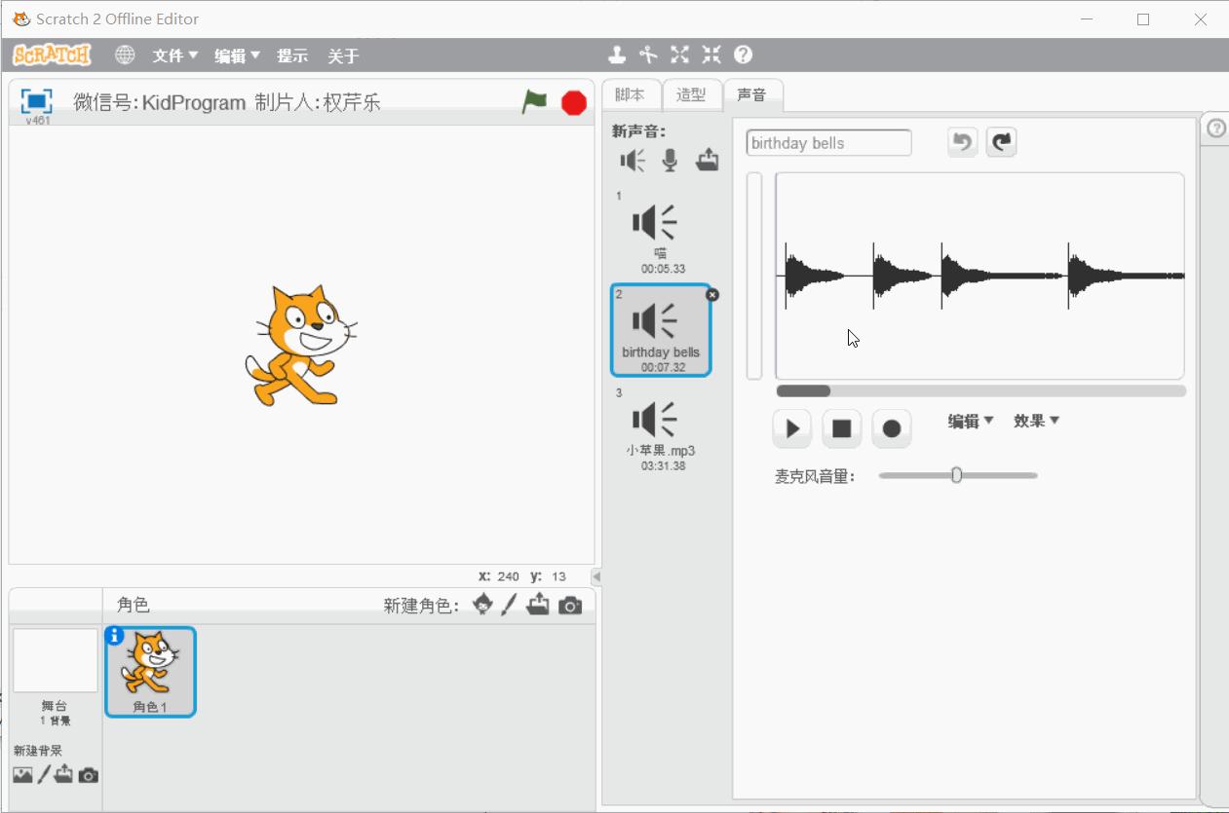Open the record new sound microphone icon
Image resolution: width=1229 pixels, height=813 pixels.
tap(670, 160)
